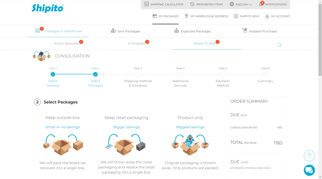Viewport: 322px width, 179px height.
Task: Click the Keep retail packaging heading
Action: pyautogui.click(x=126, y=118)
